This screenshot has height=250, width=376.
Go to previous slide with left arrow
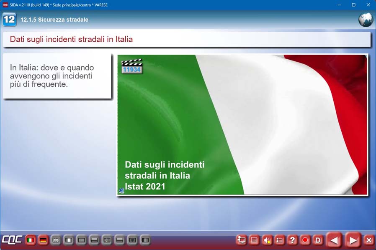334,240
